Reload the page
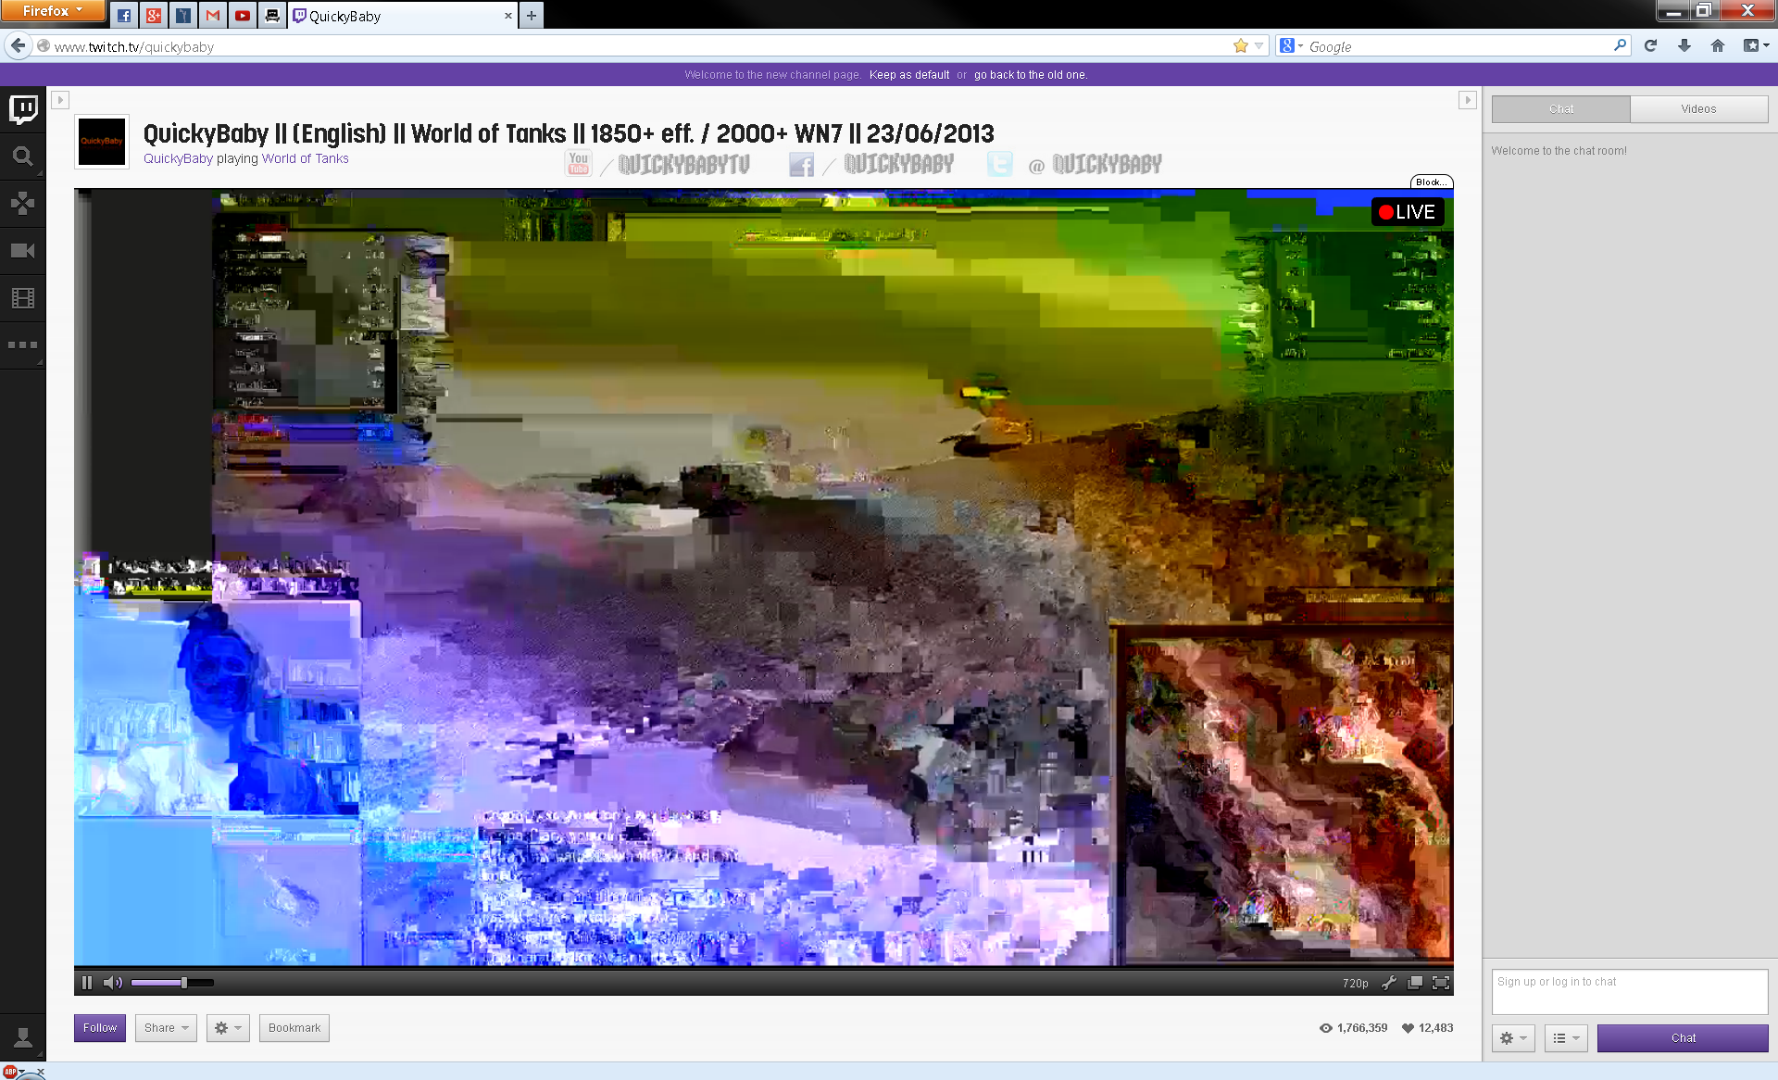 tap(1650, 45)
